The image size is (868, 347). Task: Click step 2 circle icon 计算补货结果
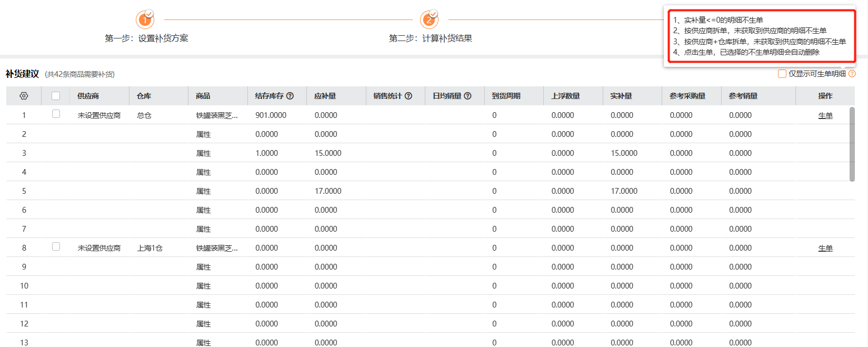coord(429,20)
